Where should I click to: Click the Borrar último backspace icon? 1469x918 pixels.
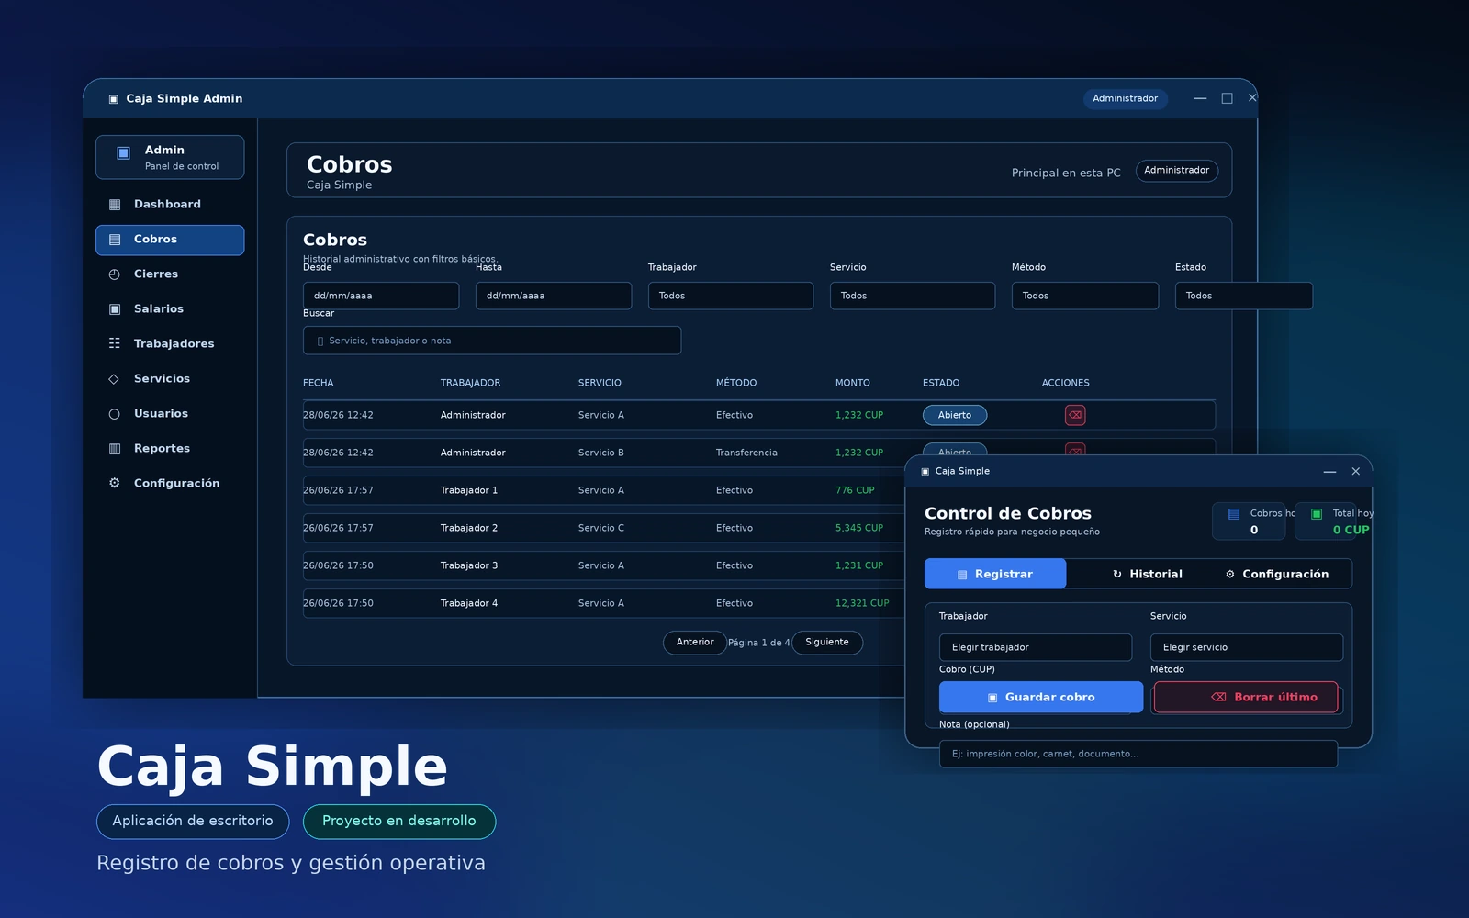(1218, 698)
